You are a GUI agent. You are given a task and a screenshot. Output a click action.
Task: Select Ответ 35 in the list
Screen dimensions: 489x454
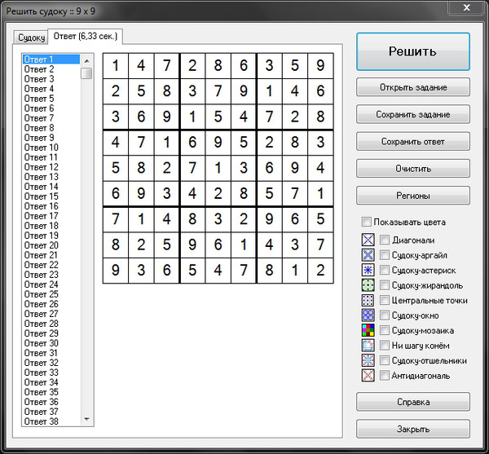click(x=51, y=392)
